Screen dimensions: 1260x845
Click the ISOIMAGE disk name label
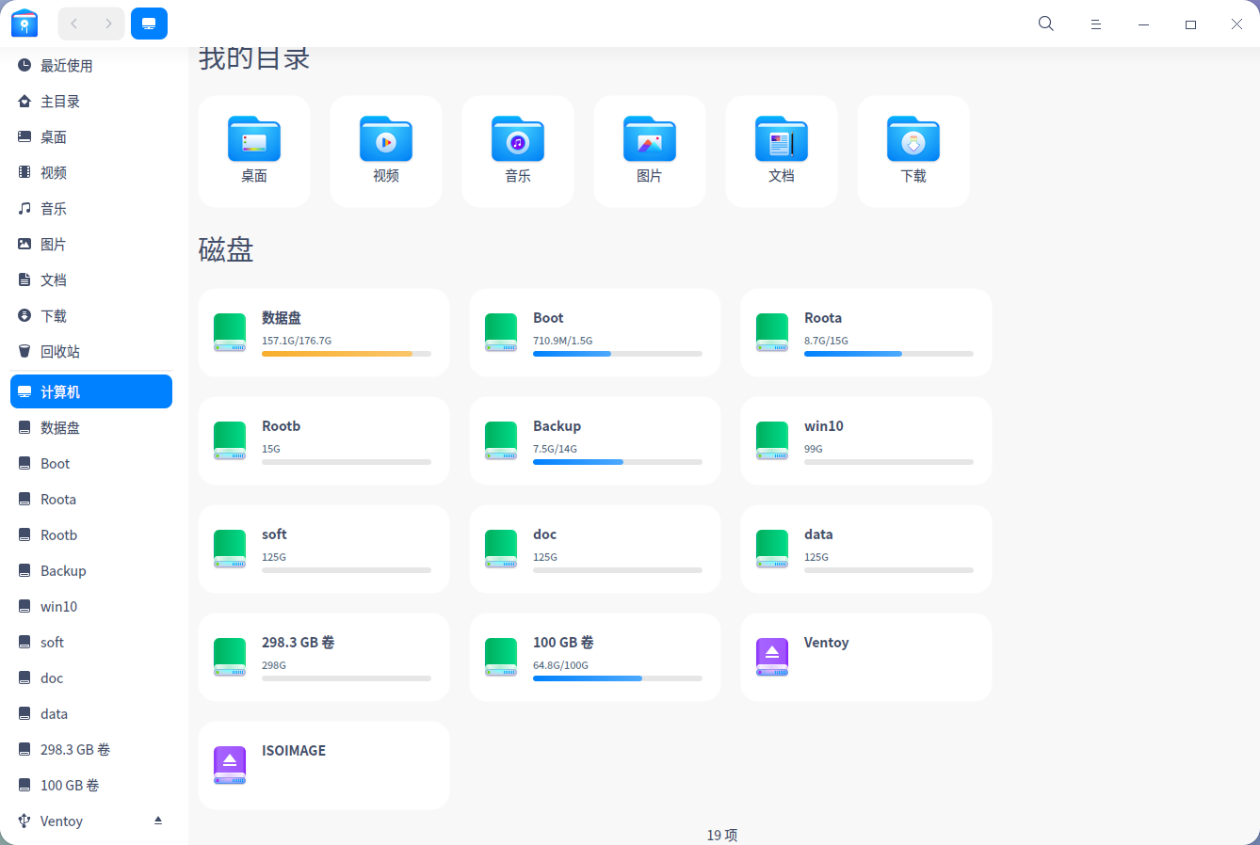point(294,751)
